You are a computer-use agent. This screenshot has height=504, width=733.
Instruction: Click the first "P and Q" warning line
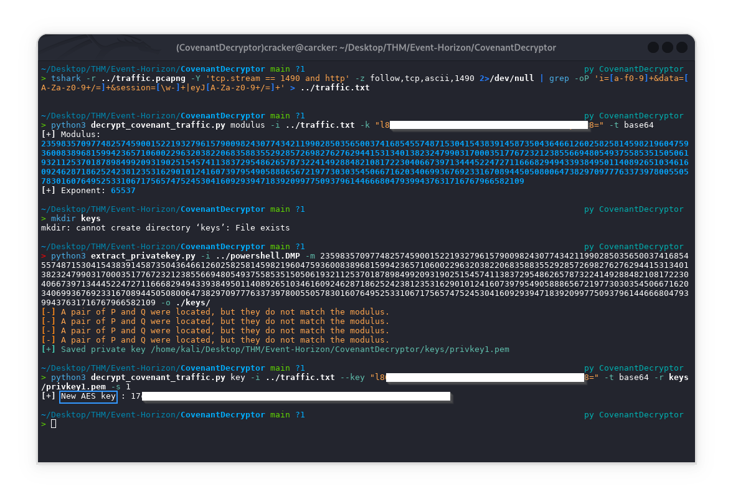point(215,312)
